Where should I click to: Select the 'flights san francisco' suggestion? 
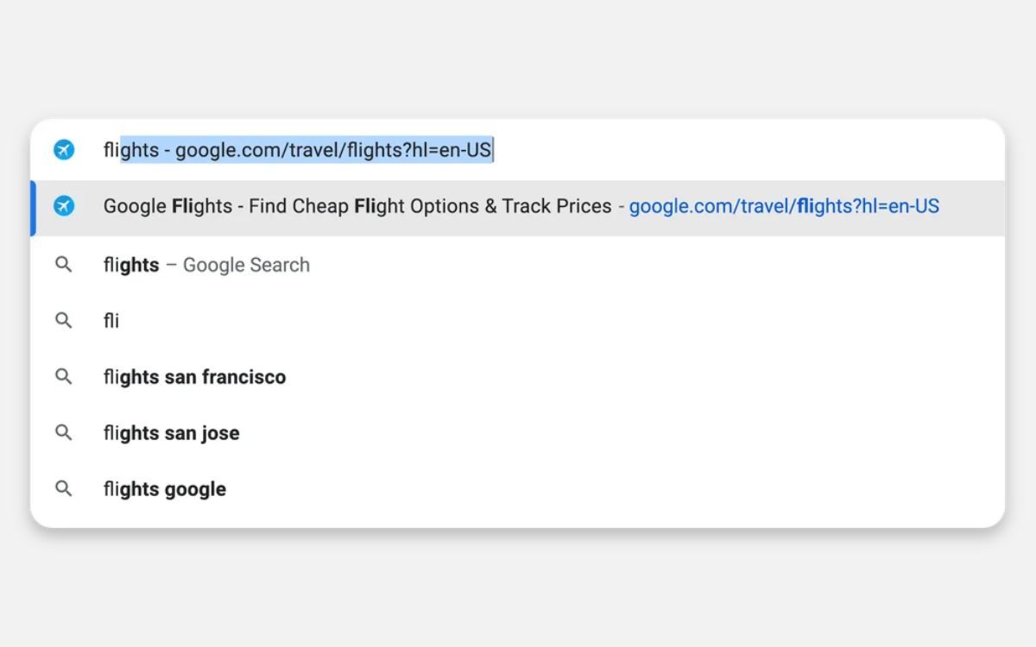tap(194, 377)
